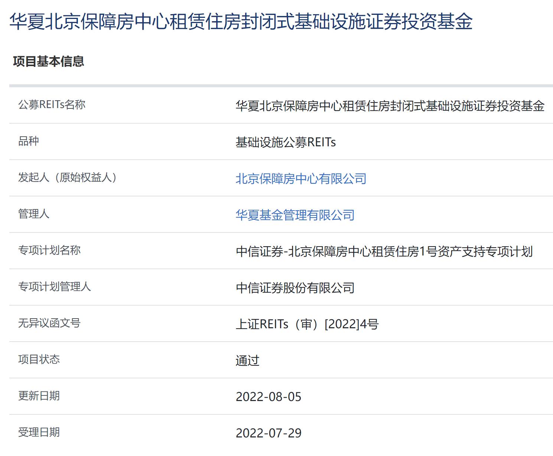The image size is (553, 456).
Task: Click the 基础设施公募REITs value text
Action: click(286, 142)
